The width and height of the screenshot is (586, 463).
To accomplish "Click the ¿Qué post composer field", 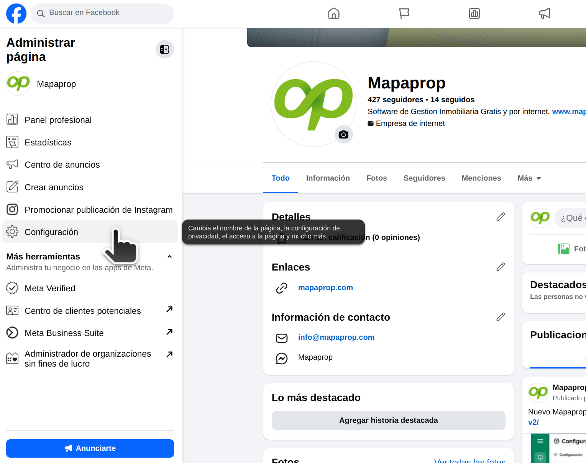I will pyautogui.click(x=570, y=218).
